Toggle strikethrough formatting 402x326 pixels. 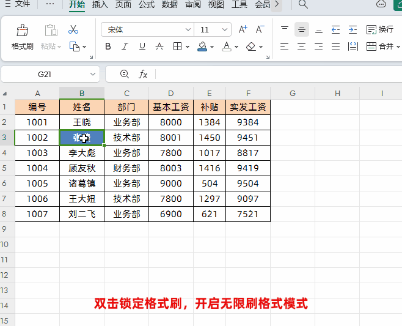point(159,46)
